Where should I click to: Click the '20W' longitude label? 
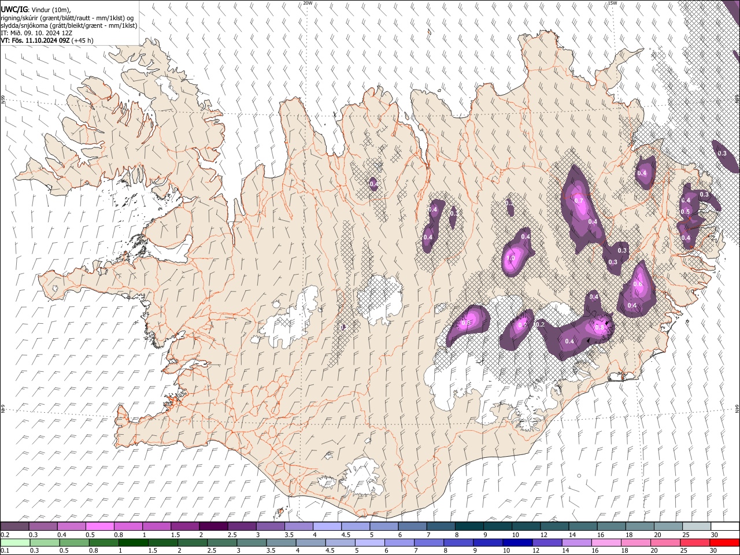tap(308, 3)
